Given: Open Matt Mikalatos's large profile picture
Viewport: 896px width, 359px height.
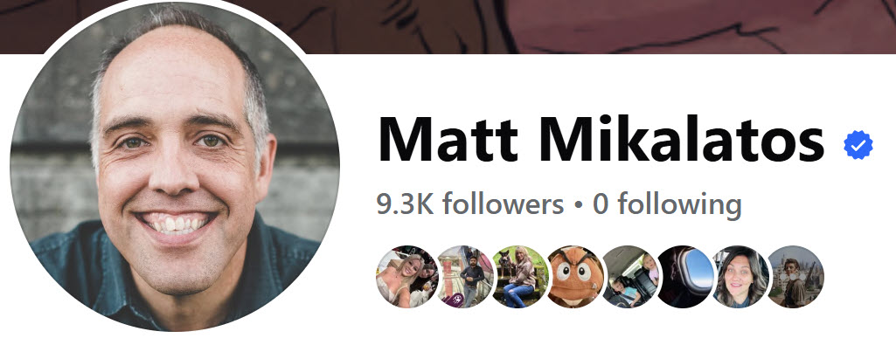Looking at the screenshot, I should [175, 167].
